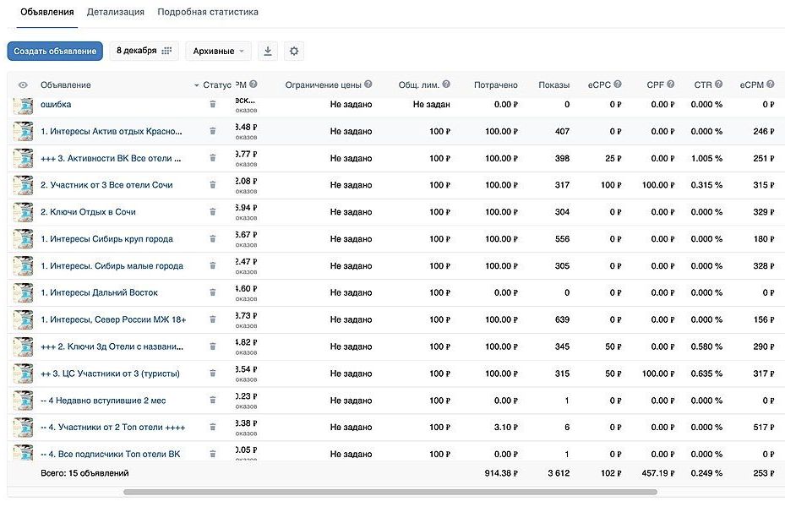Open the 'Подробная статистика' tab
The height and width of the screenshot is (507, 785).
pyautogui.click(x=208, y=13)
